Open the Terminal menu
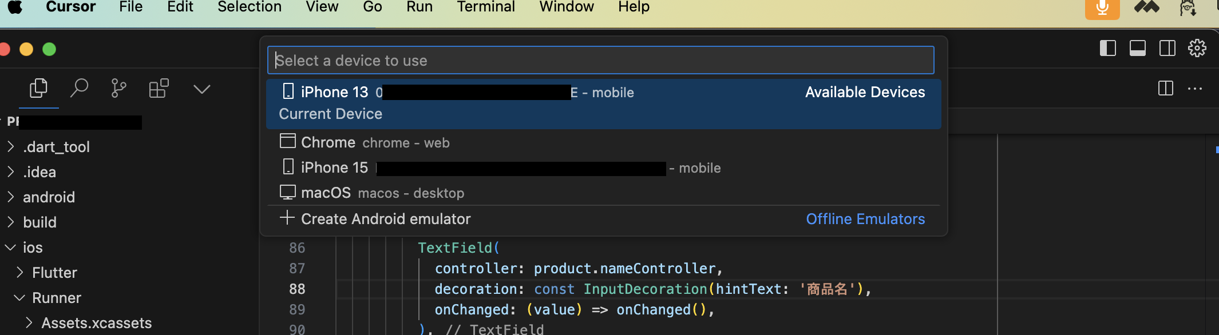The height and width of the screenshot is (335, 1219). [x=486, y=7]
